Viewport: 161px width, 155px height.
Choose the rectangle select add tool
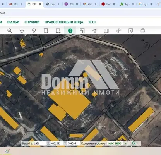46,31
